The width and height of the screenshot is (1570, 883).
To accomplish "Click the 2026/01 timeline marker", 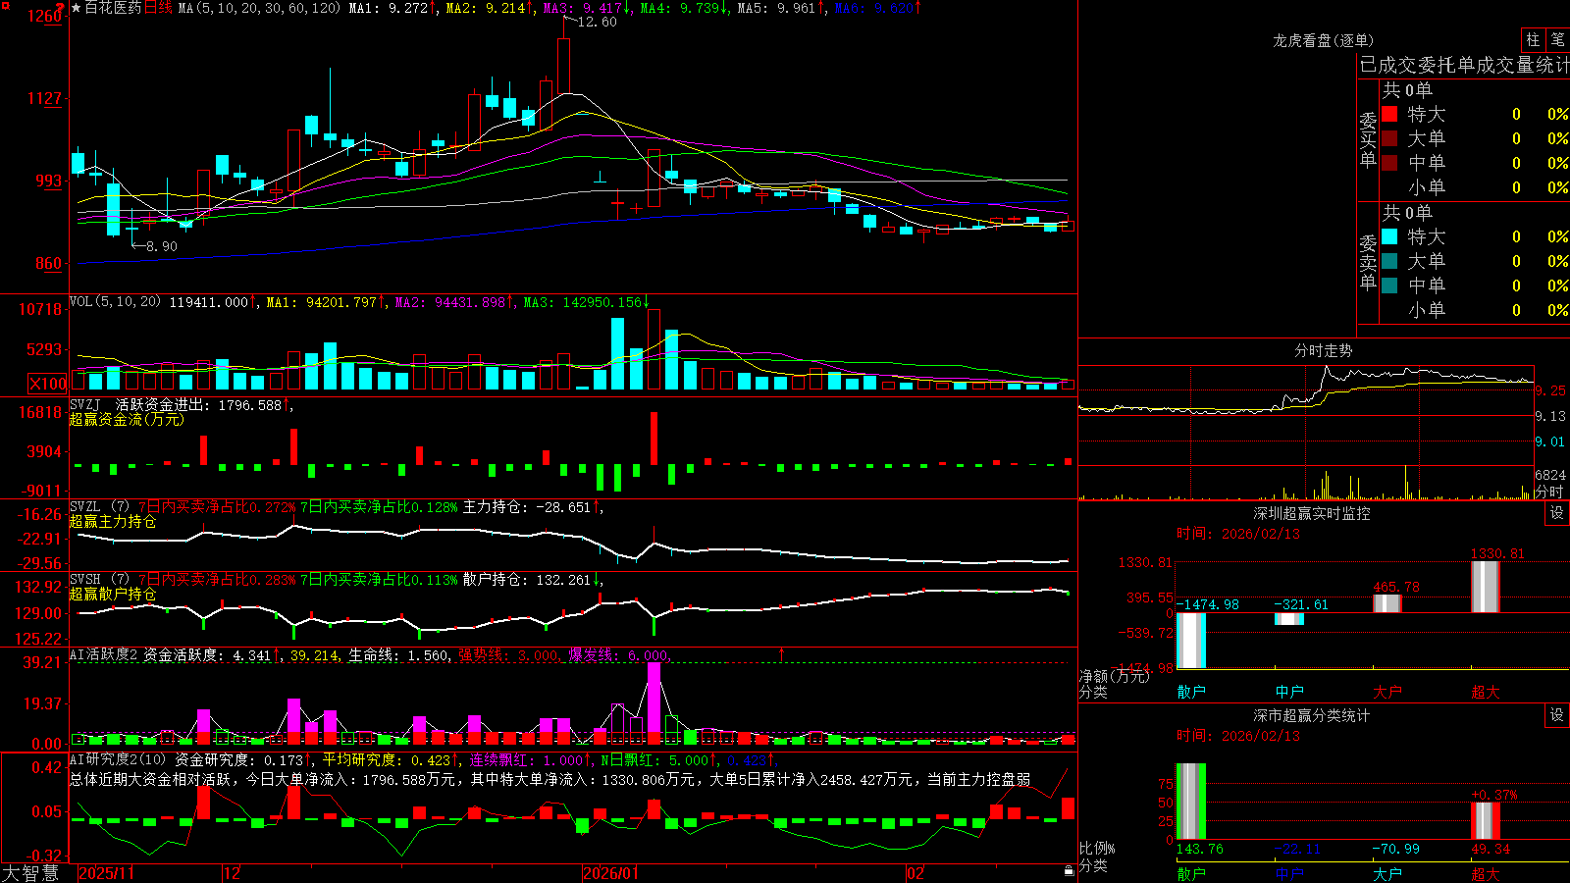I will point(610,873).
